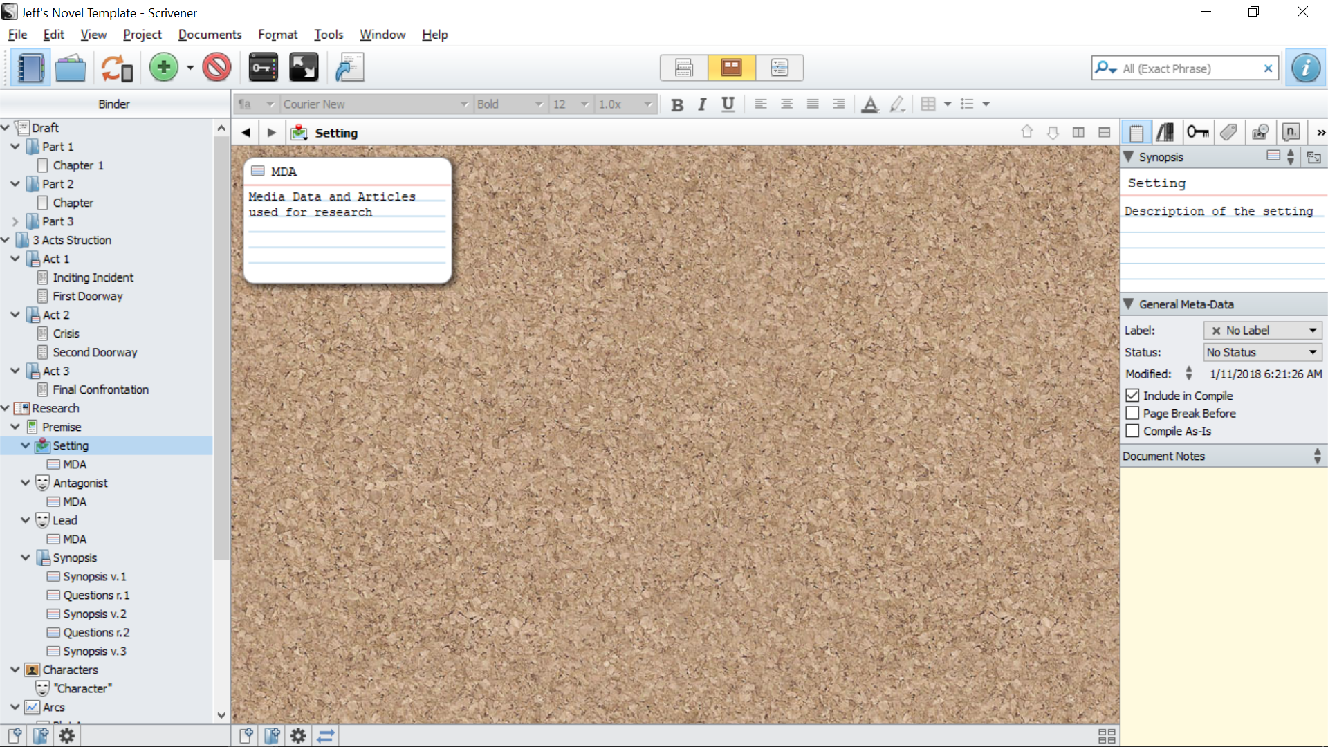This screenshot has width=1328, height=747.
Task: Drag the Modified date stepper control
Action: tap(1190, 373)
